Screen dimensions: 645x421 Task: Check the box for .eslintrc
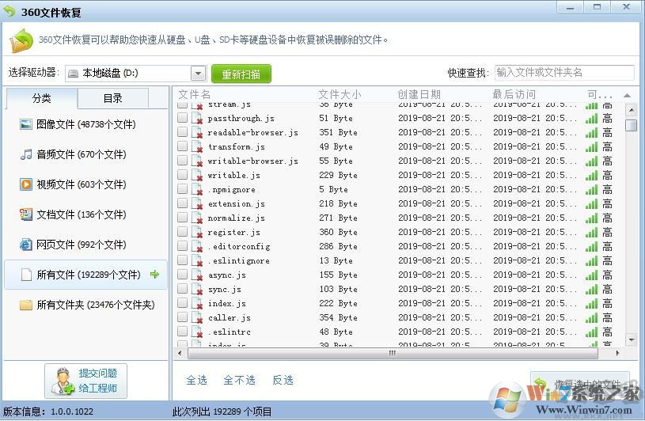point(182,331)
